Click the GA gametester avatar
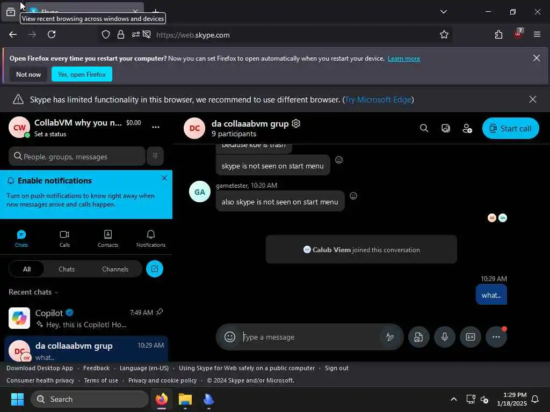This screenshot has height=412, width=550. click(x=200, y=192)
